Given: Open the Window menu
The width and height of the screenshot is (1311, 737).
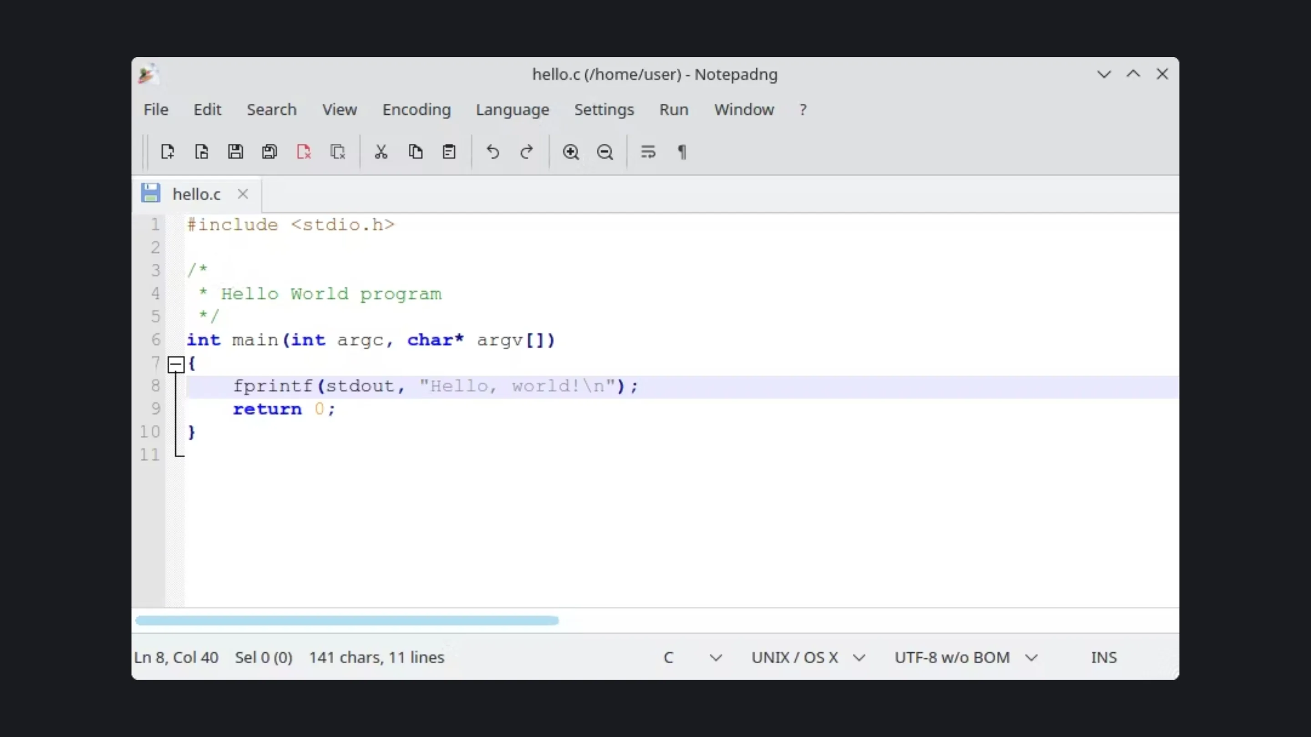Looking at the screenshot, I should coord(744,109).
